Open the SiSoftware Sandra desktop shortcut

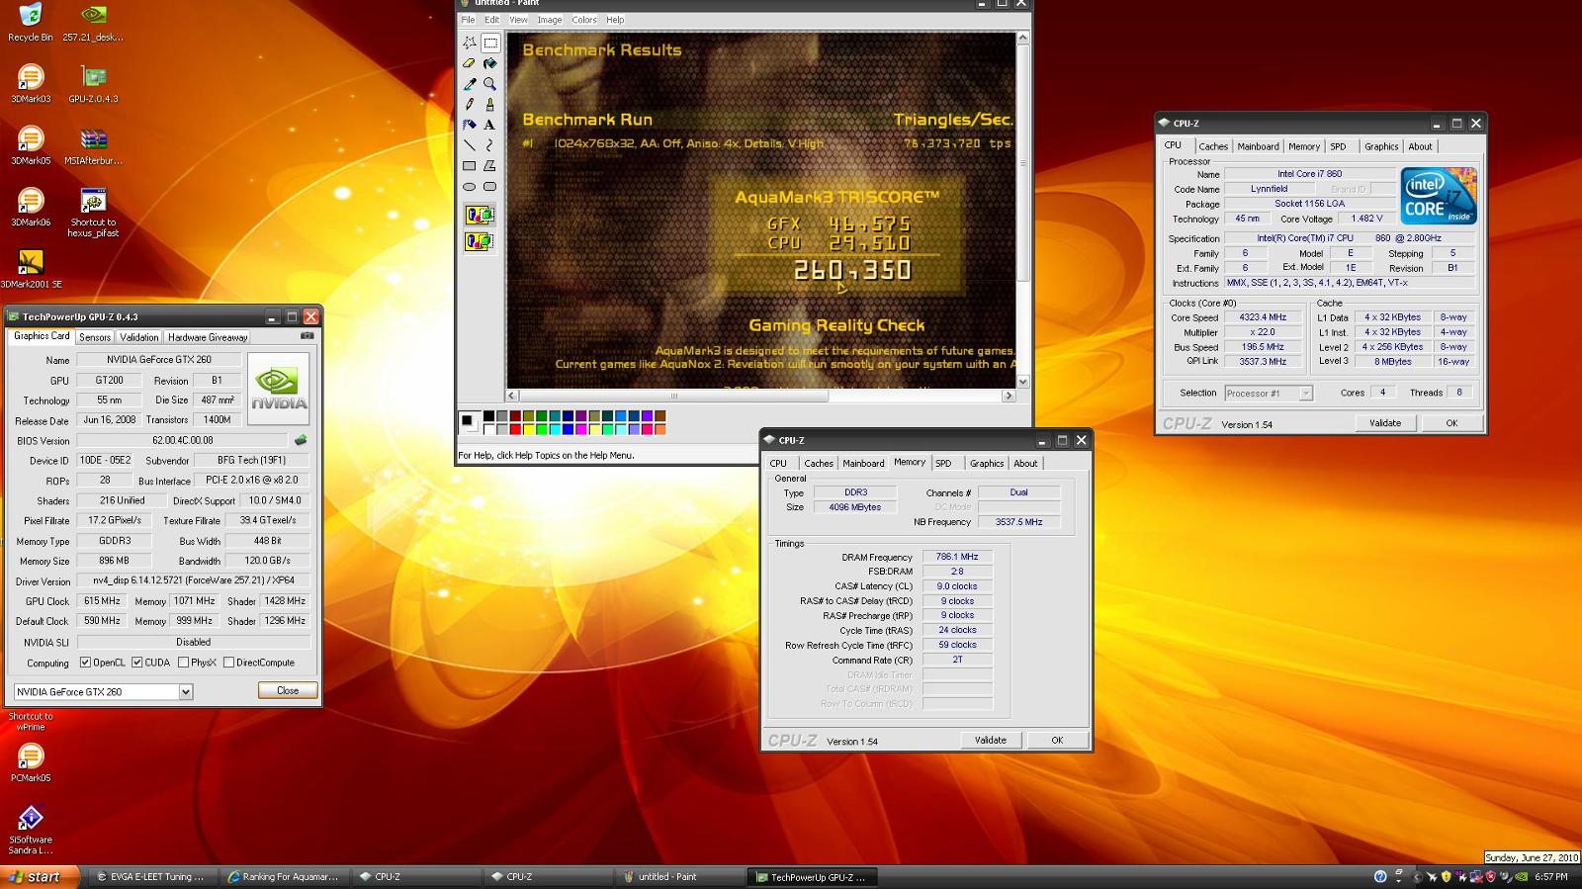(x=31, y=829)
